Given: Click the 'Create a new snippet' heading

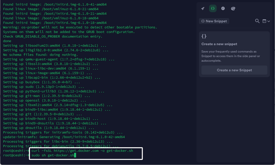Looking at the screenshot, I should point(219,44).
